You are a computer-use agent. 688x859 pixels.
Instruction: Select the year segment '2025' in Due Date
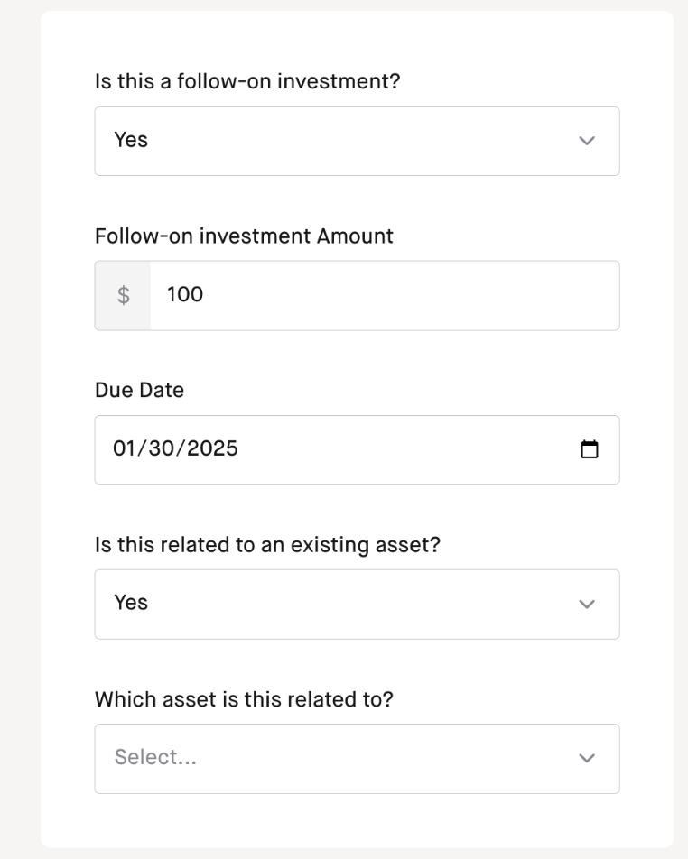[212, 448]
